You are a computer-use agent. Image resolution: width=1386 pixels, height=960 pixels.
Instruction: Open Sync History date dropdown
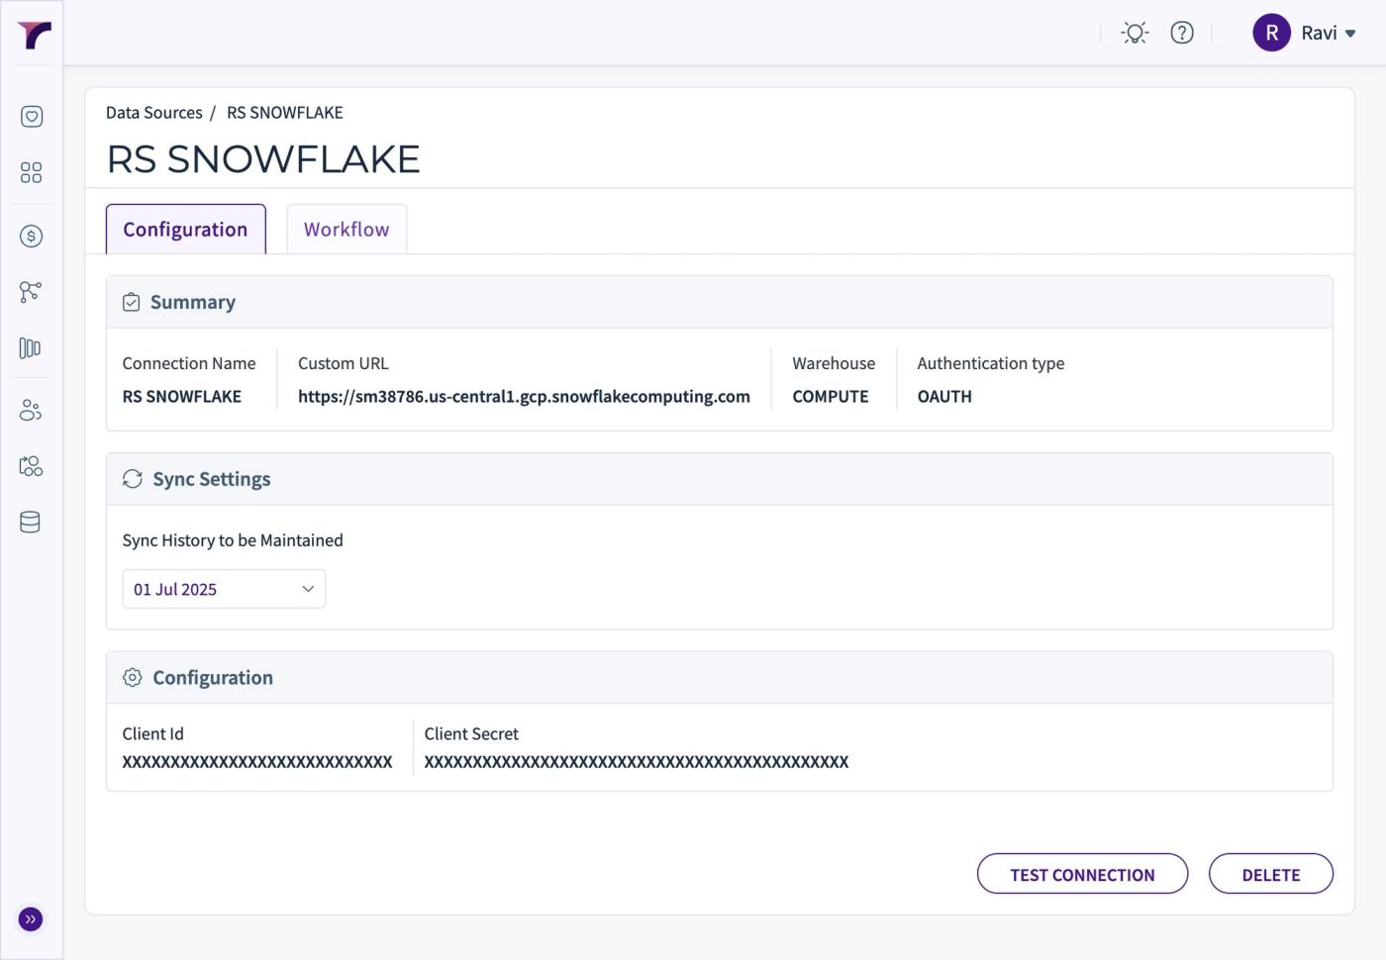[x=224, y=589]
